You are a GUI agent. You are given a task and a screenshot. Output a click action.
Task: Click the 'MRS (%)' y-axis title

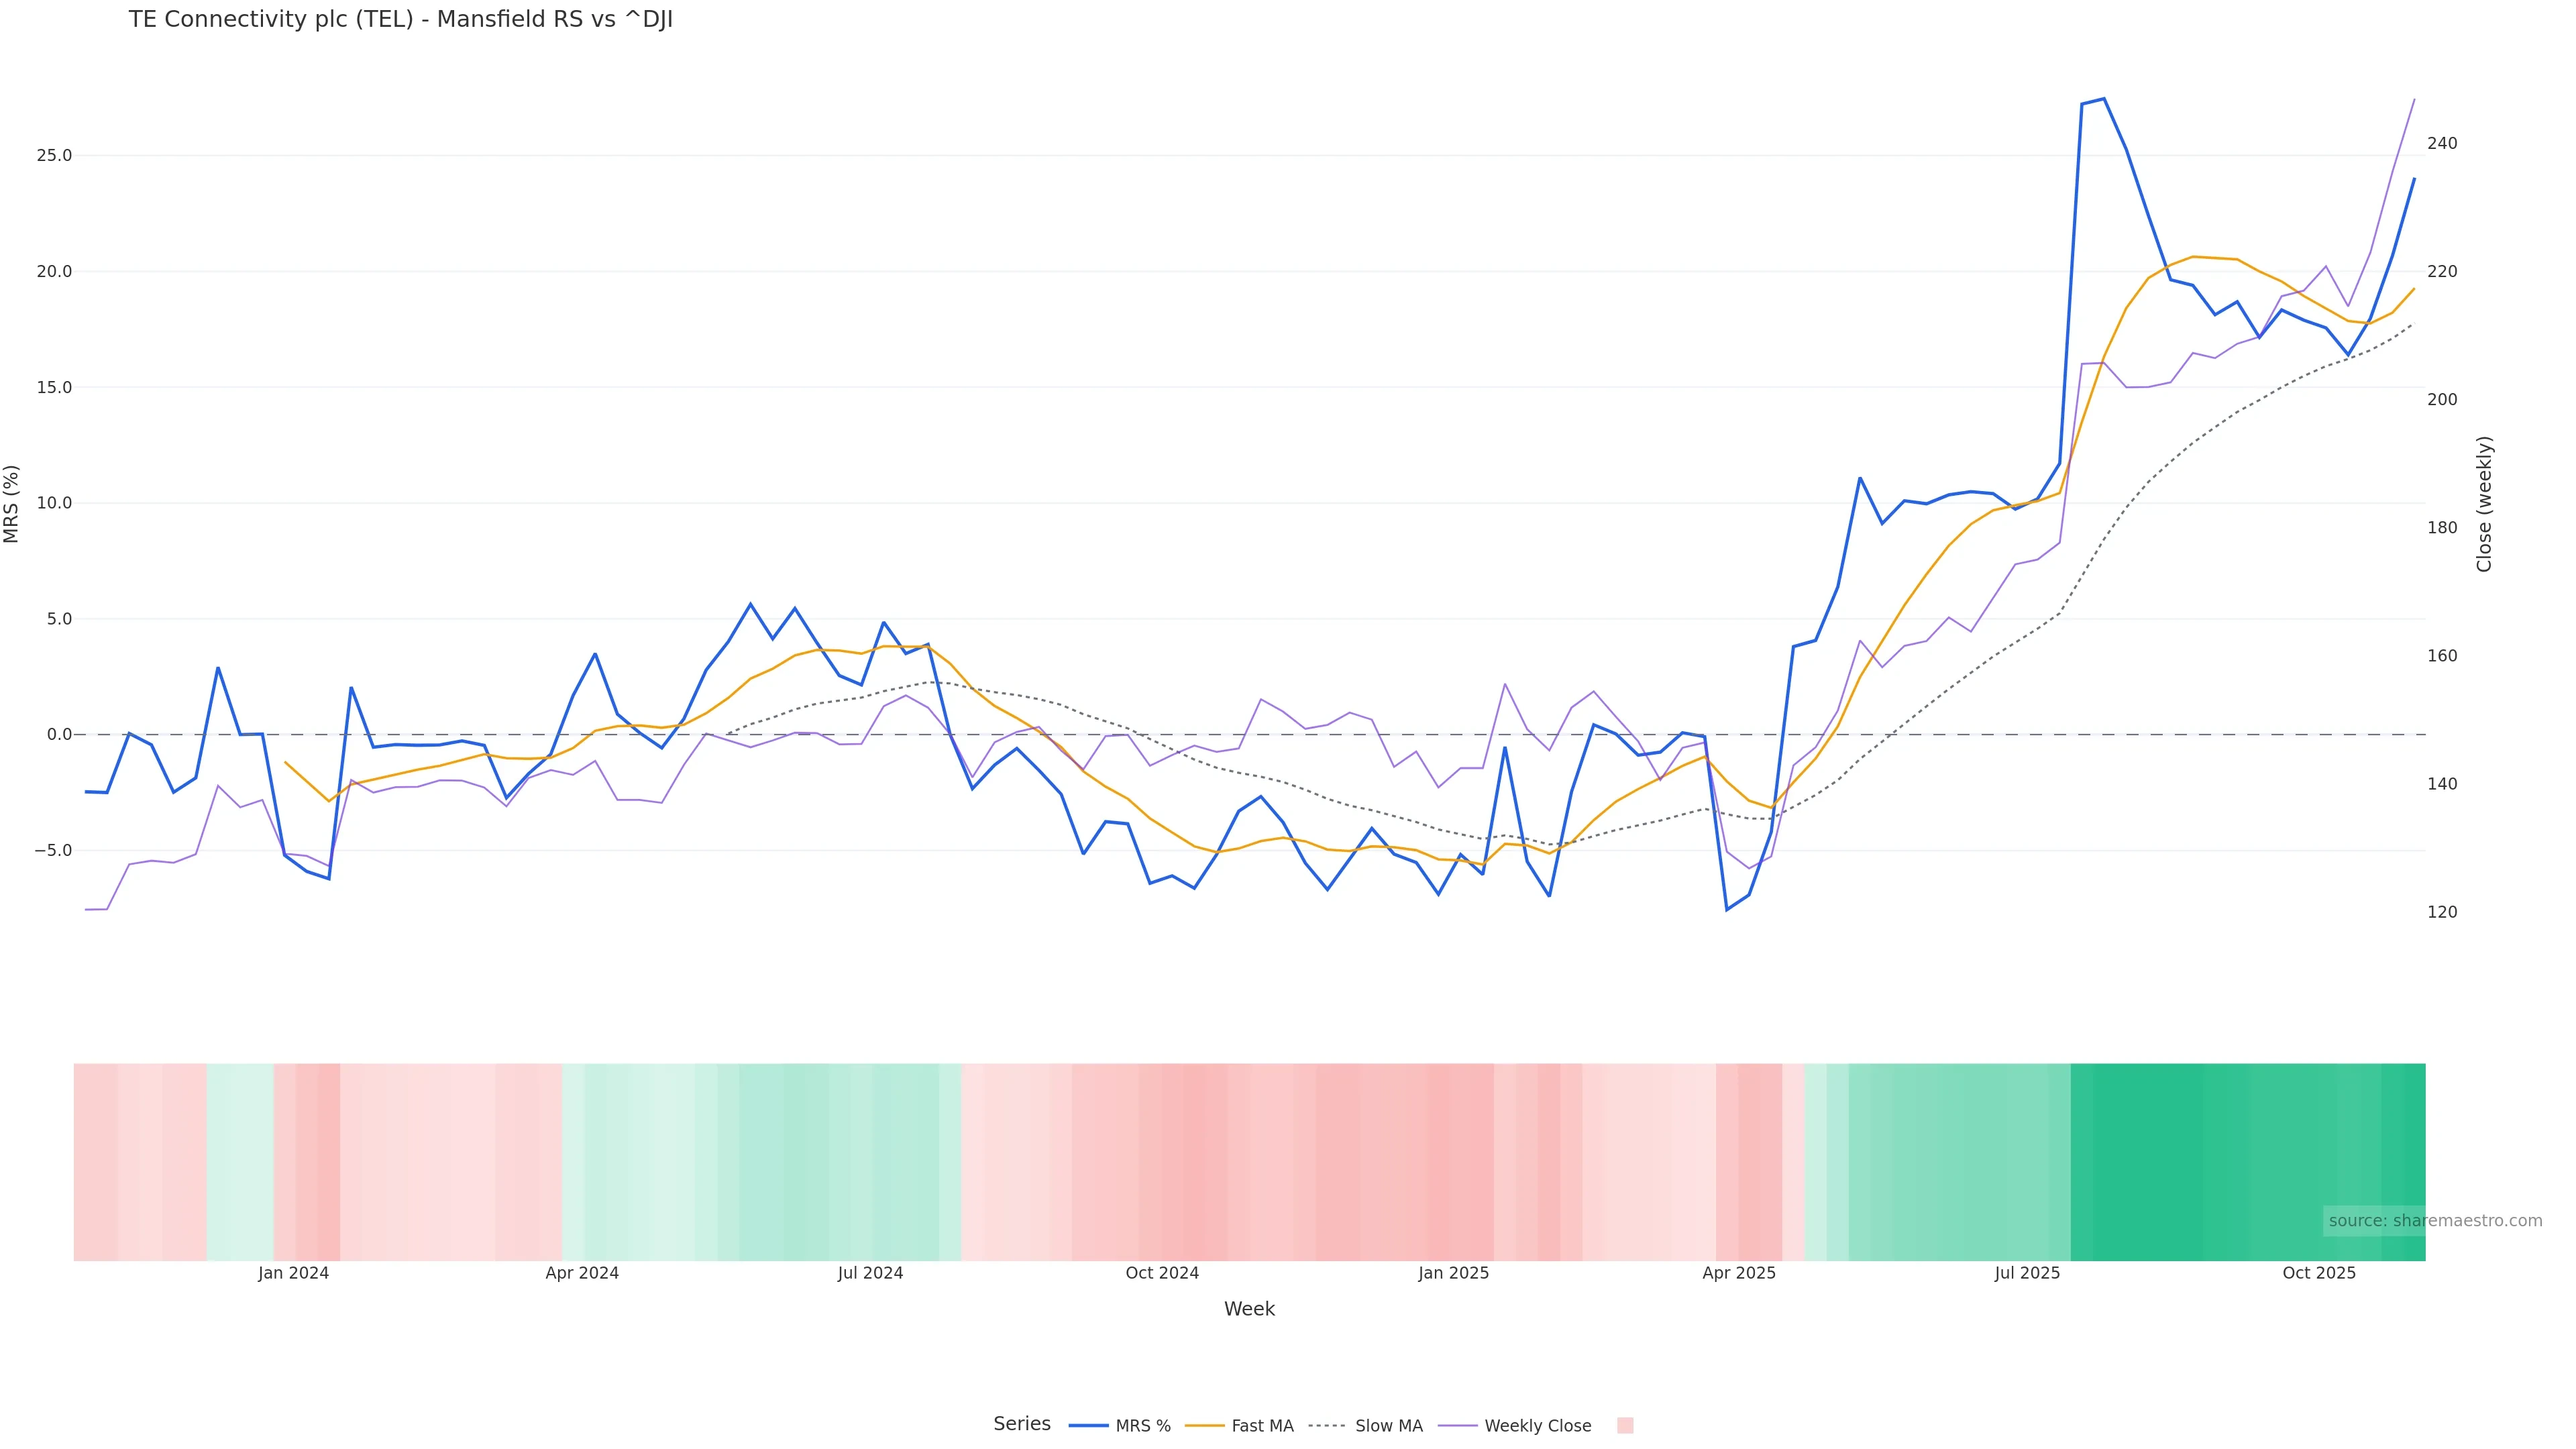12,504
